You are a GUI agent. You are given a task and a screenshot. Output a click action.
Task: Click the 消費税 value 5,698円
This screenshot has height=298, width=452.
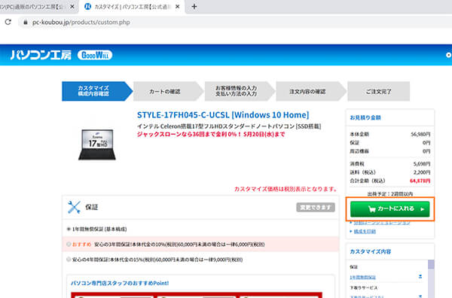(422, 164)
